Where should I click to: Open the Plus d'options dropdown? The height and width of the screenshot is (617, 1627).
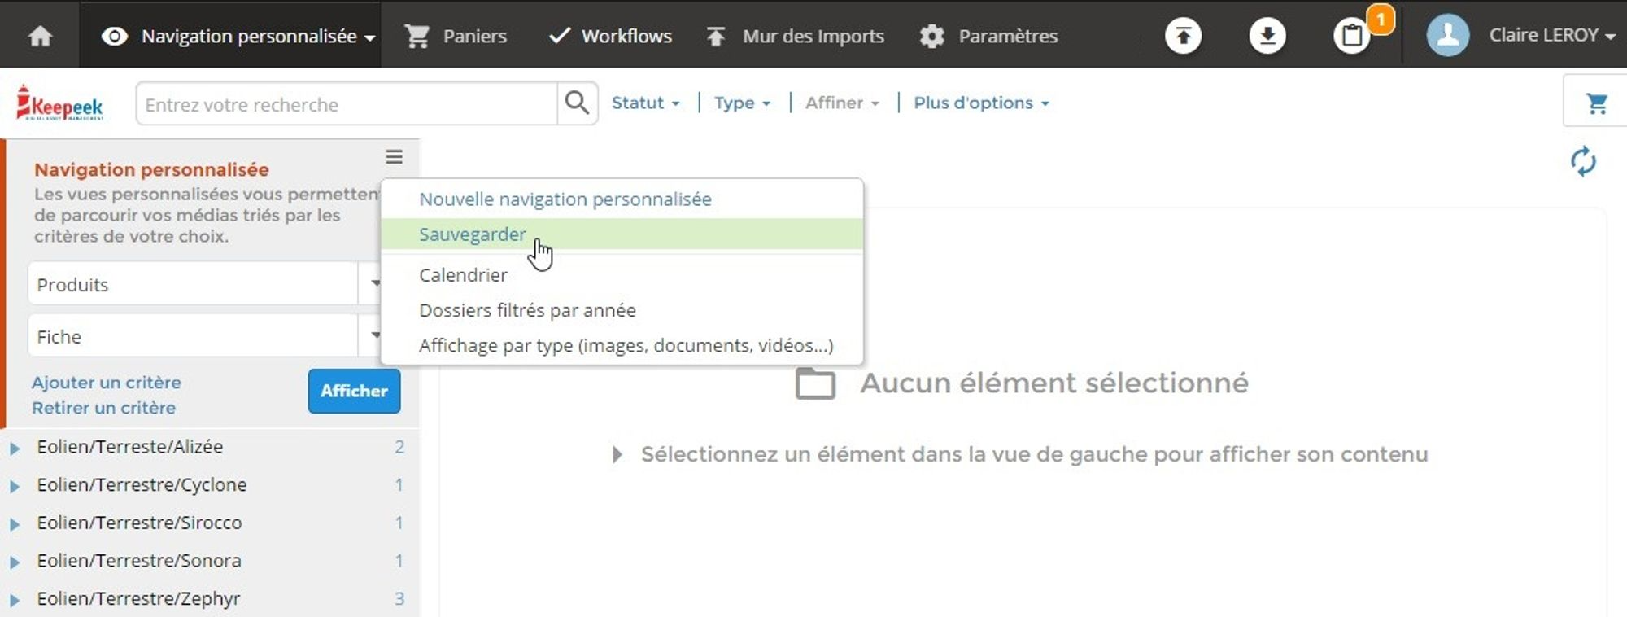coord(980,103)
